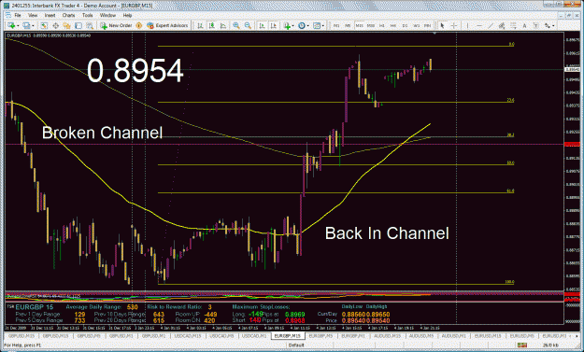Expand the Arrows dropdown arrow

[x=553, y=25]
